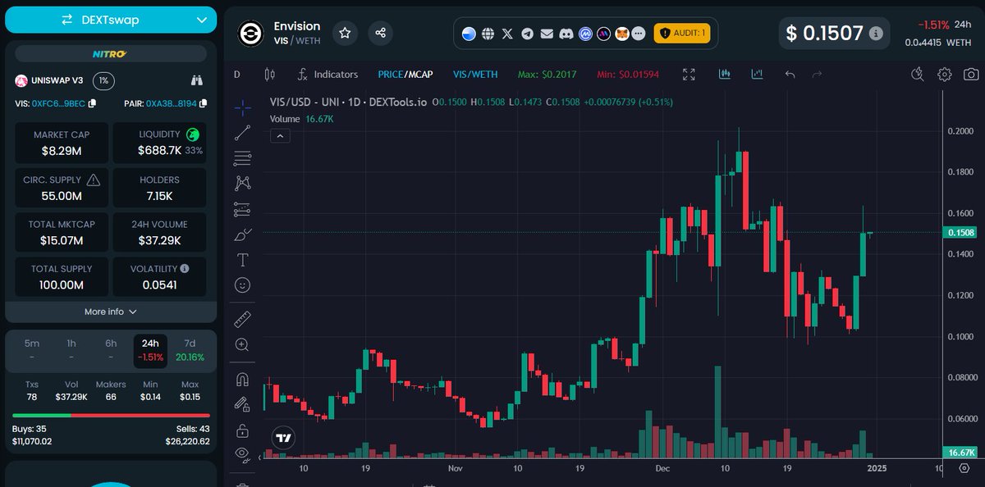Undo the last chart action
985x487 pixels.
pyautogui.click(x=790, y=75)
